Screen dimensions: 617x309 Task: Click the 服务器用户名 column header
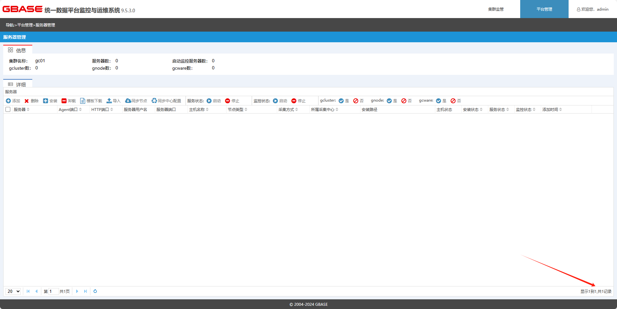click(136, 110)
